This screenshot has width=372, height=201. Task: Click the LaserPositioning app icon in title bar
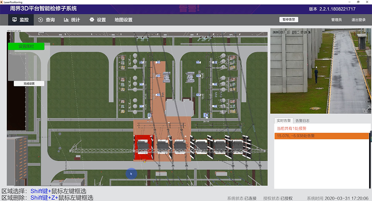[x=2, y=2]
